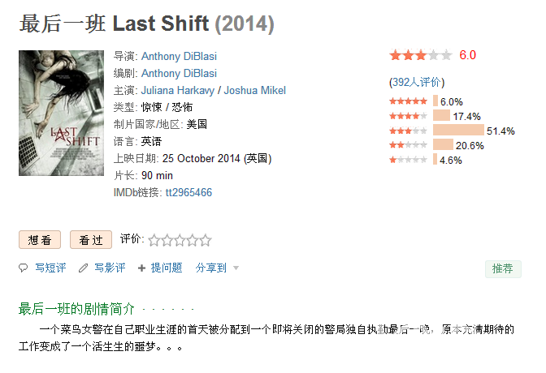Rate the movie four stars

[193, 240]
